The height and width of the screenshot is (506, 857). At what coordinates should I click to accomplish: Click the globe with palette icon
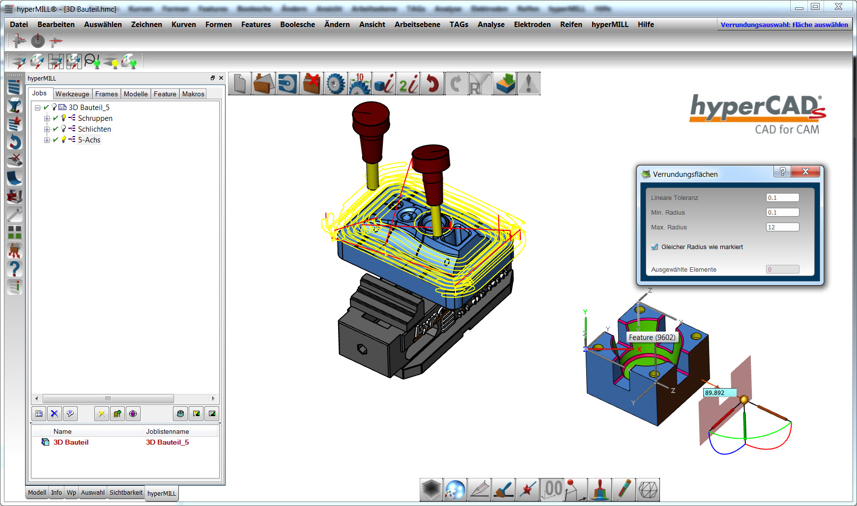[455, 490]
